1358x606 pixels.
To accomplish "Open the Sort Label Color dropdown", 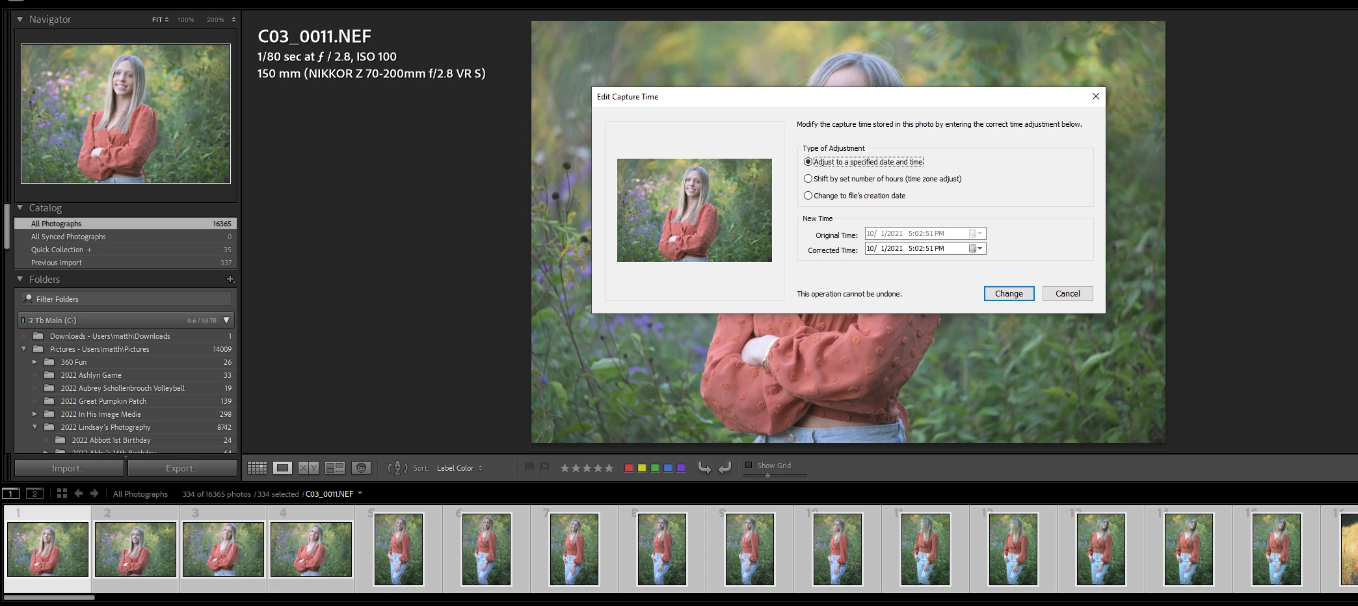I will (x=460, y=468).
